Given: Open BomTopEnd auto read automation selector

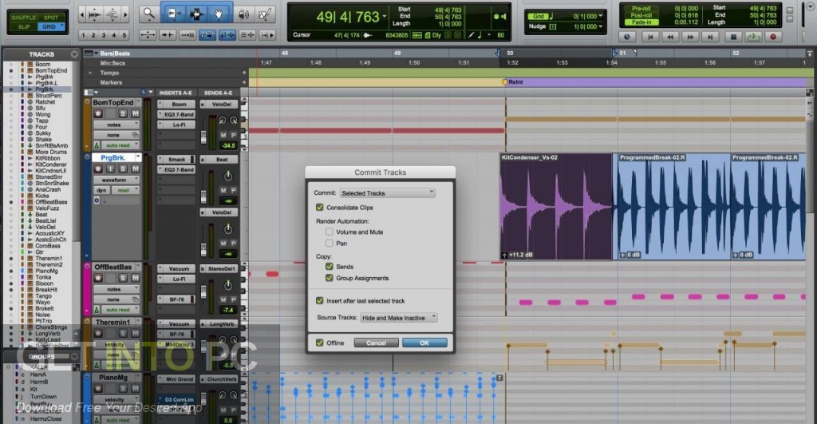Looking at the screenshot, I should pyautogui.click(x=121, y=145).
